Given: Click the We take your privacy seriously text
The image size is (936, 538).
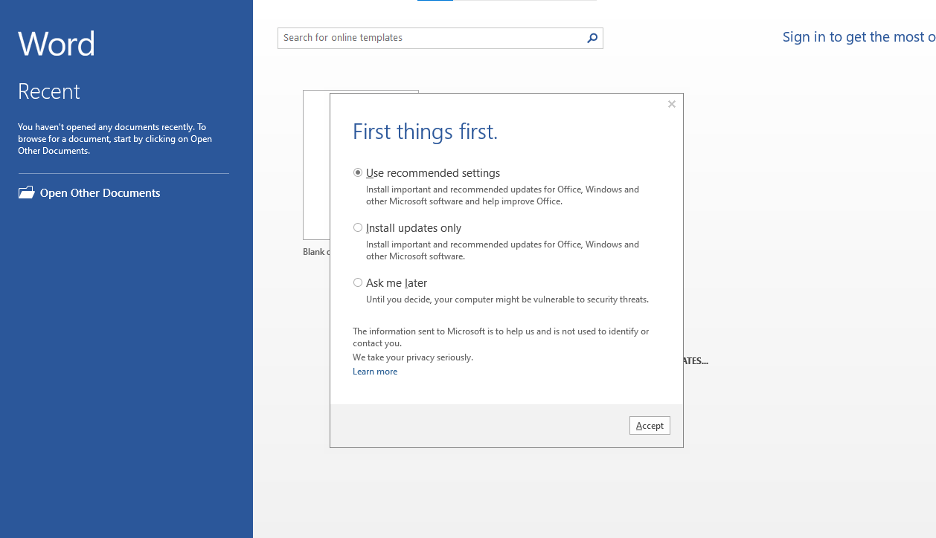Looking at the screenshot, I should (x=413, y=357).
